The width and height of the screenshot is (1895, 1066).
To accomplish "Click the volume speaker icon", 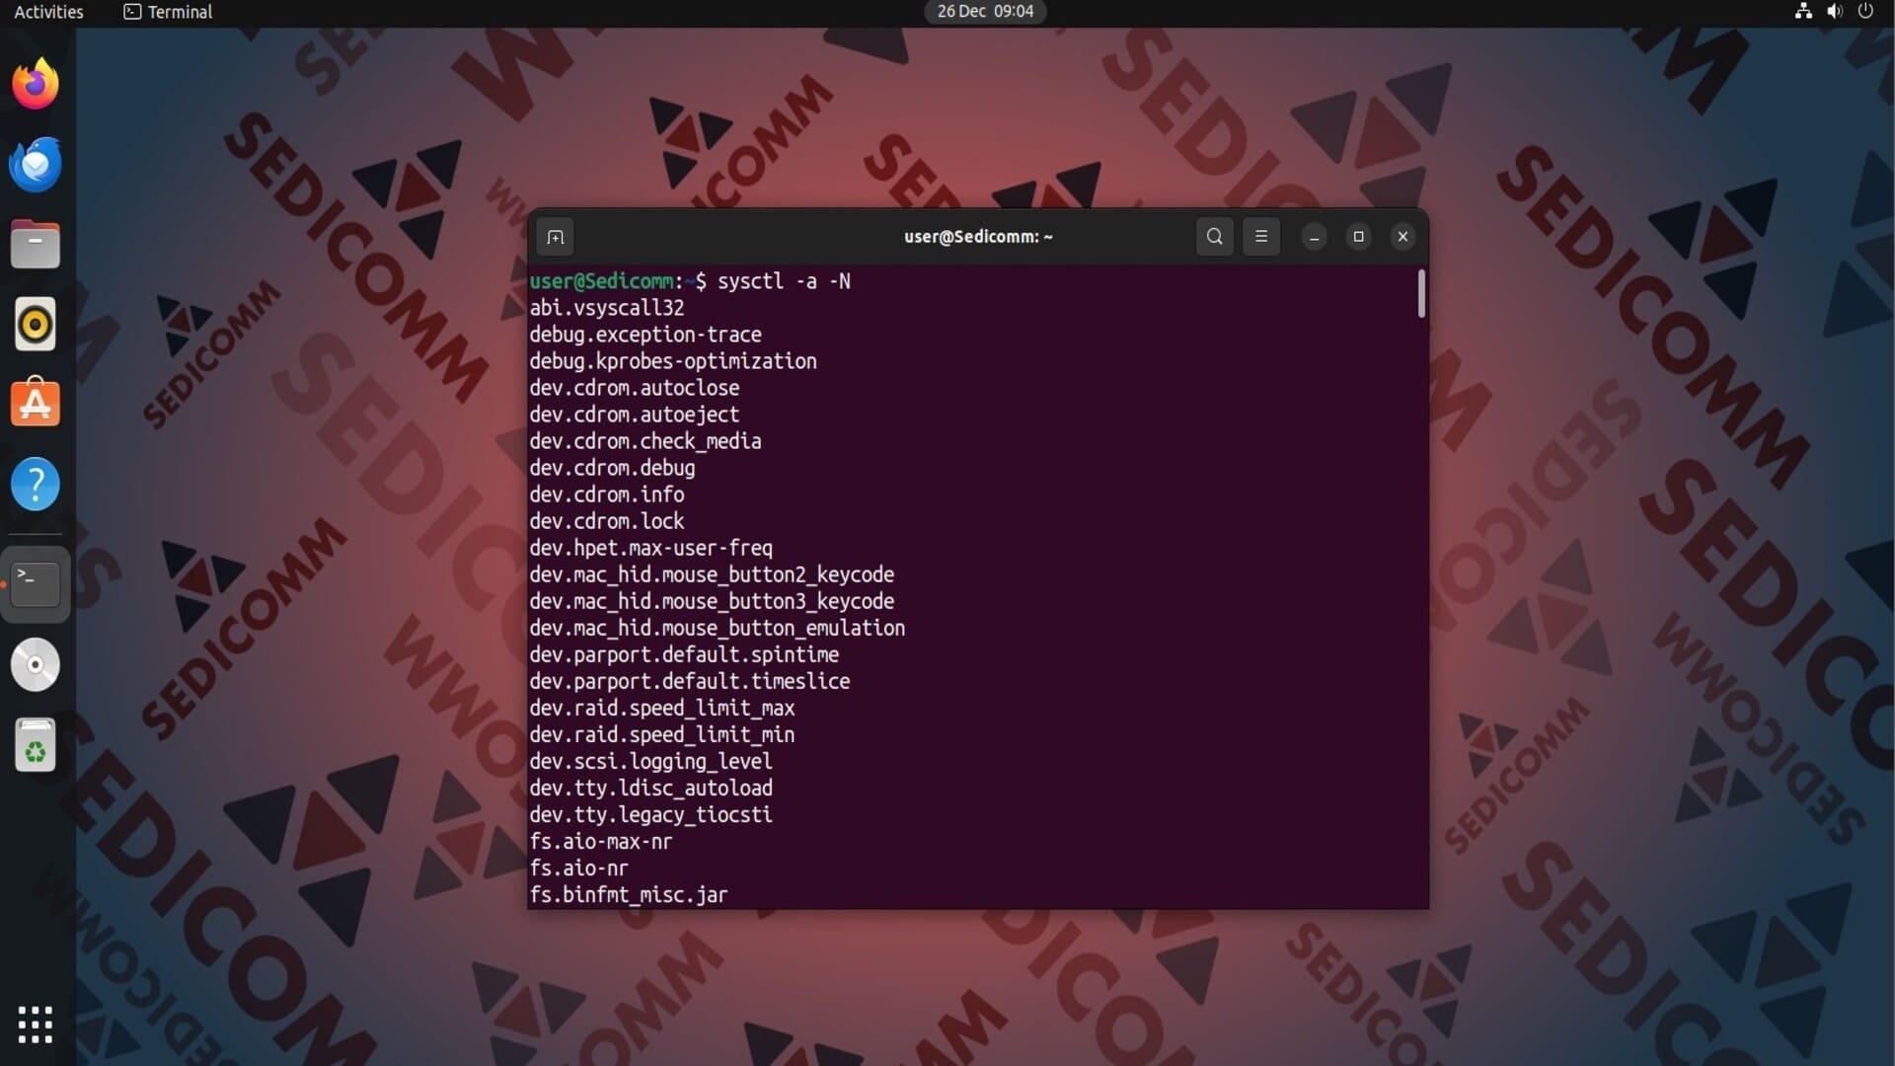I will (1834, 12).
